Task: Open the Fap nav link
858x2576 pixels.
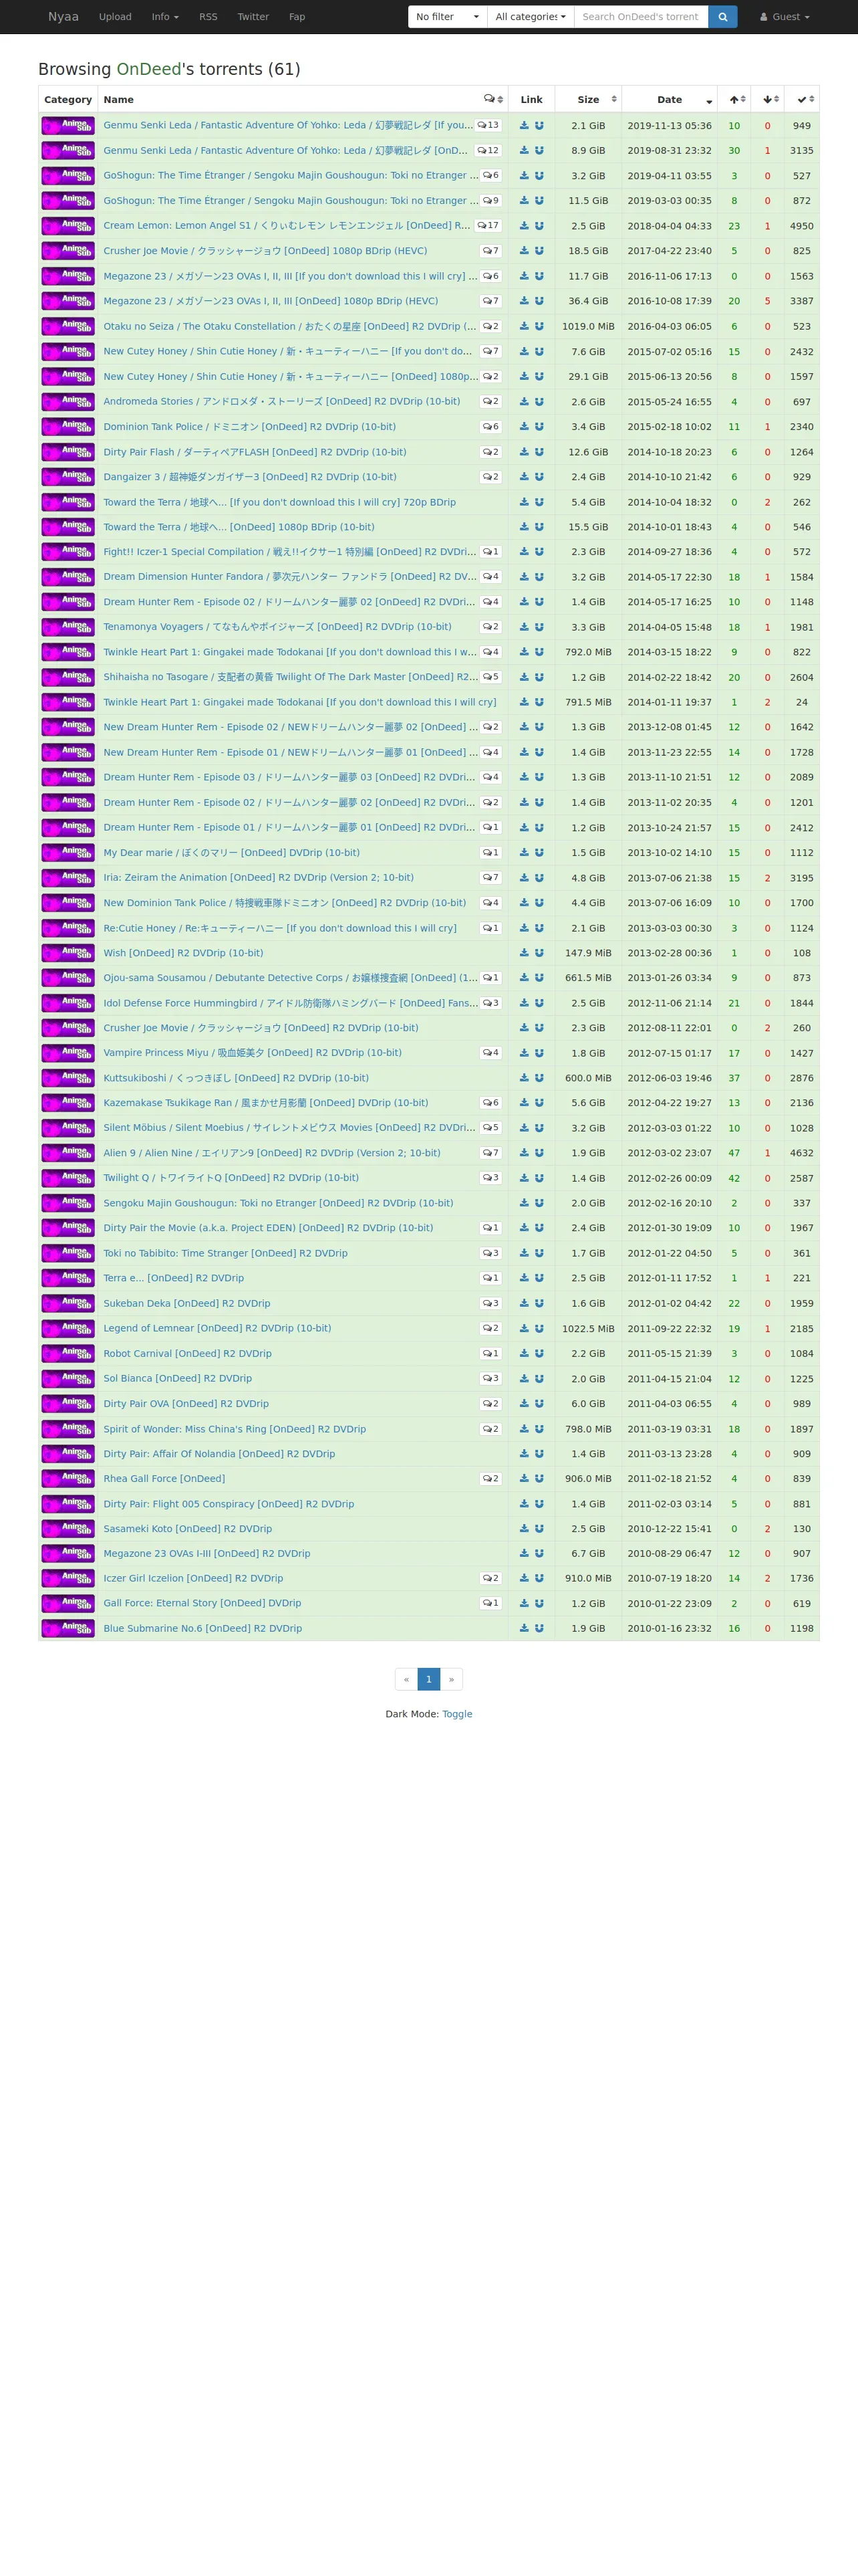Action: pyautogui.click(x=297, y=17)
